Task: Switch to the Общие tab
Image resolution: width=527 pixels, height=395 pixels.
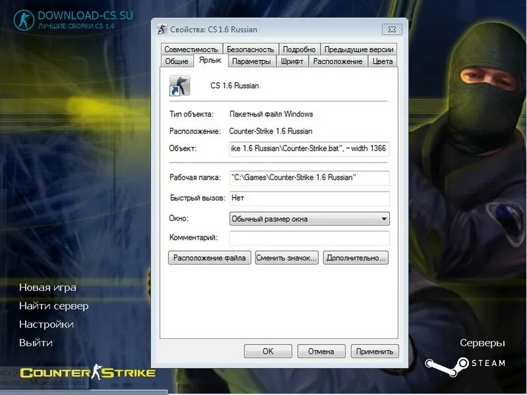Action: (x=177, y=61)
